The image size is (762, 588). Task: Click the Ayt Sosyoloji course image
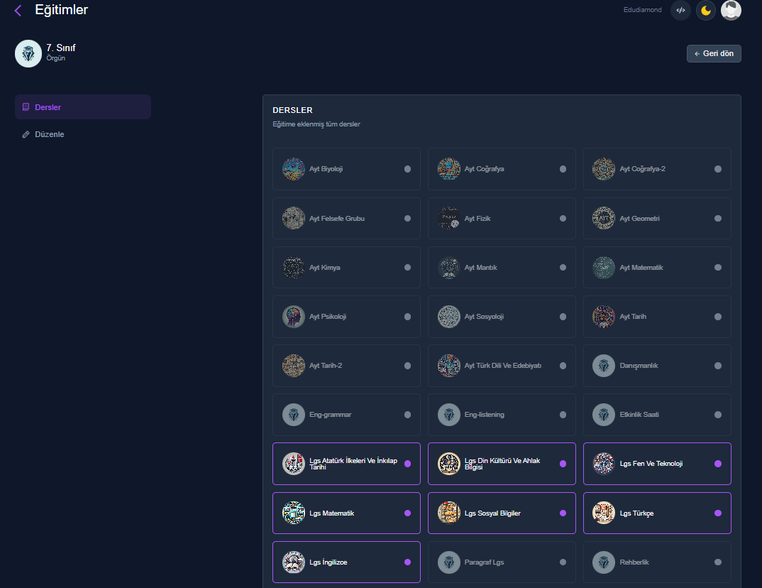click(x=448, y=317)
